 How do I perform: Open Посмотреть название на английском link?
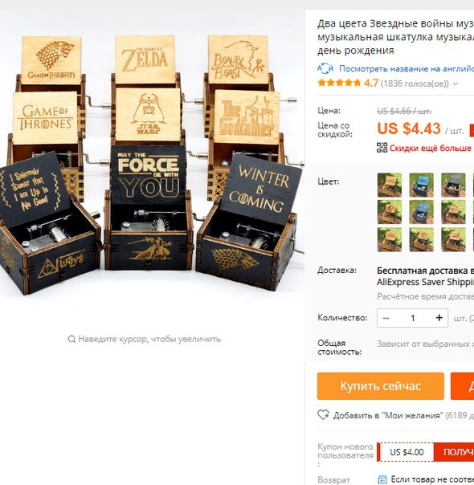(x=407, y=69)
